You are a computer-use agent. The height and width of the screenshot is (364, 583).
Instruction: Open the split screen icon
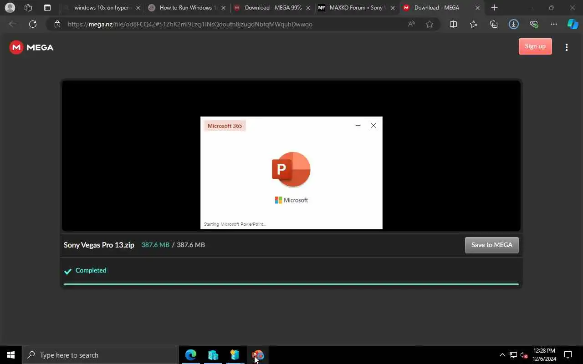(453, 24)
